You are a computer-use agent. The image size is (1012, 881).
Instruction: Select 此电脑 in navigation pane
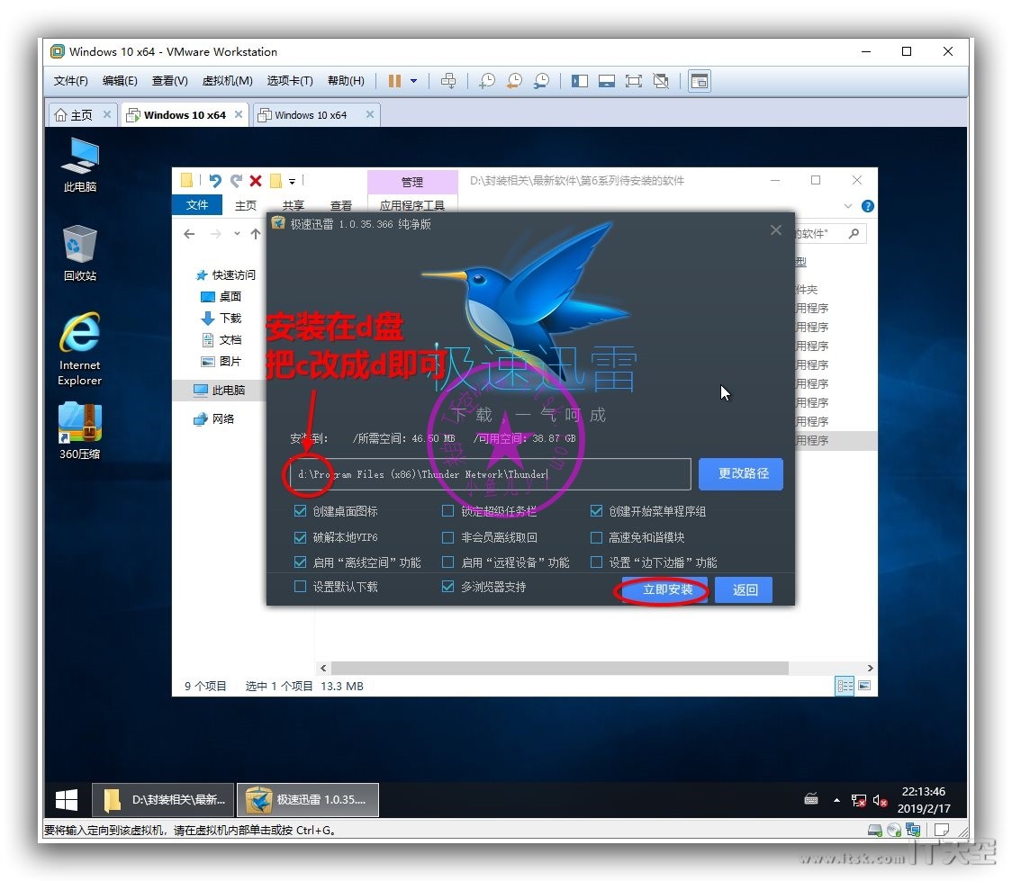coord(220,391)
